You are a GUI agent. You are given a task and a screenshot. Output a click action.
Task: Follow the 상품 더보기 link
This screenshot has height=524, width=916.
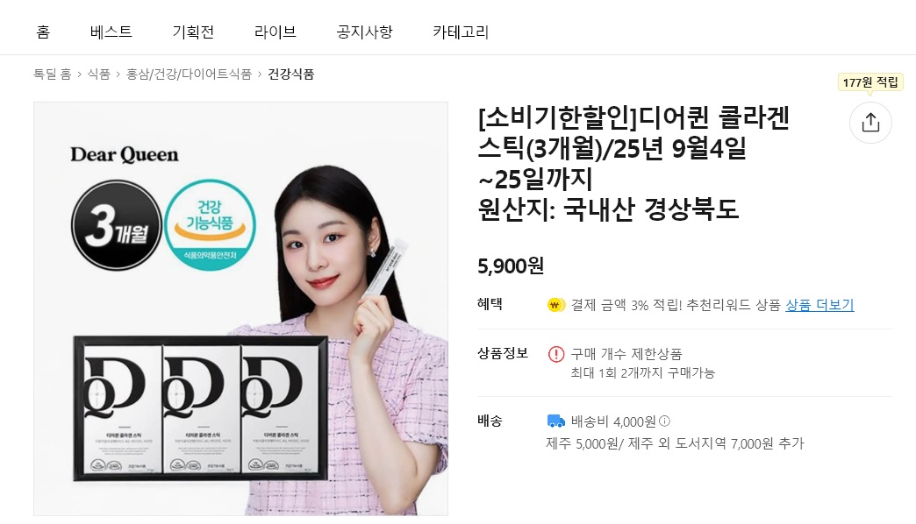coord(819,305)
